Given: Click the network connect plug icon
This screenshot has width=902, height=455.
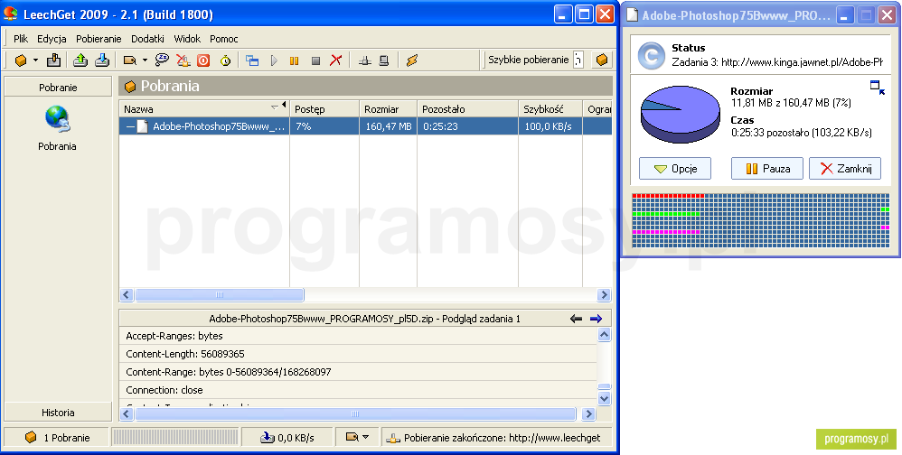Looking at the screenshot, I should [365, 60].
